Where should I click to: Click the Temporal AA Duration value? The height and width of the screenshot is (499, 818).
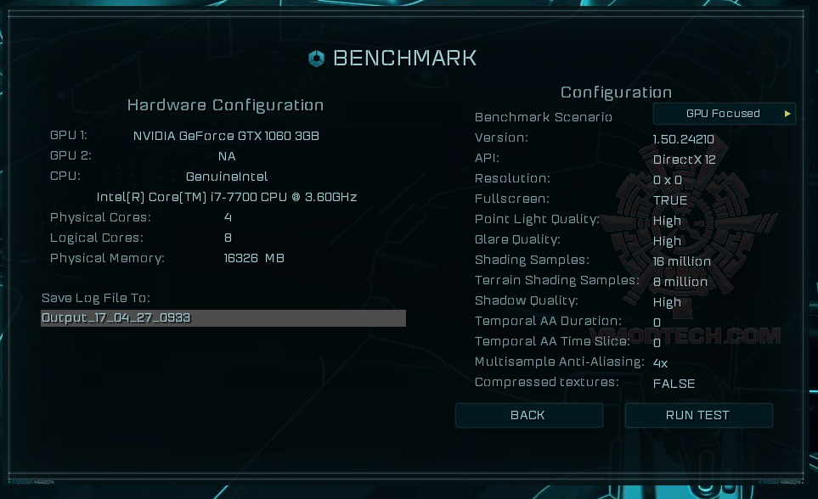[657, 322]
